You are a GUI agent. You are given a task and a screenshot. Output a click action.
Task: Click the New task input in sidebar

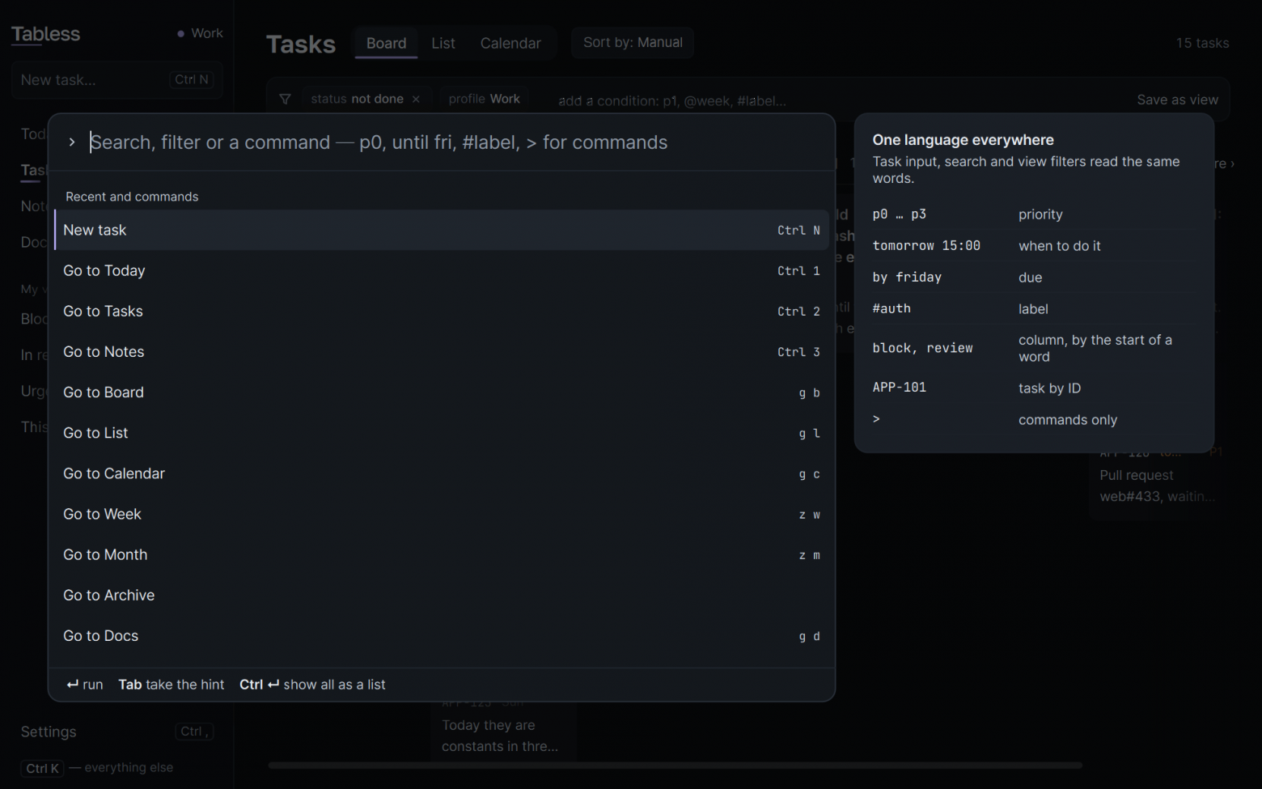tap(116, 79)
